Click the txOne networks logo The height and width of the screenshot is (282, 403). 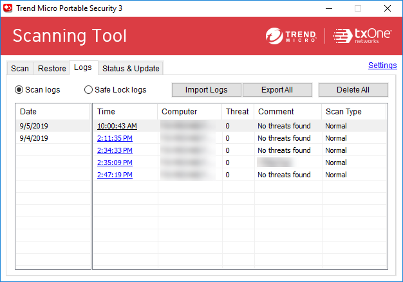[x=362, y=36]
